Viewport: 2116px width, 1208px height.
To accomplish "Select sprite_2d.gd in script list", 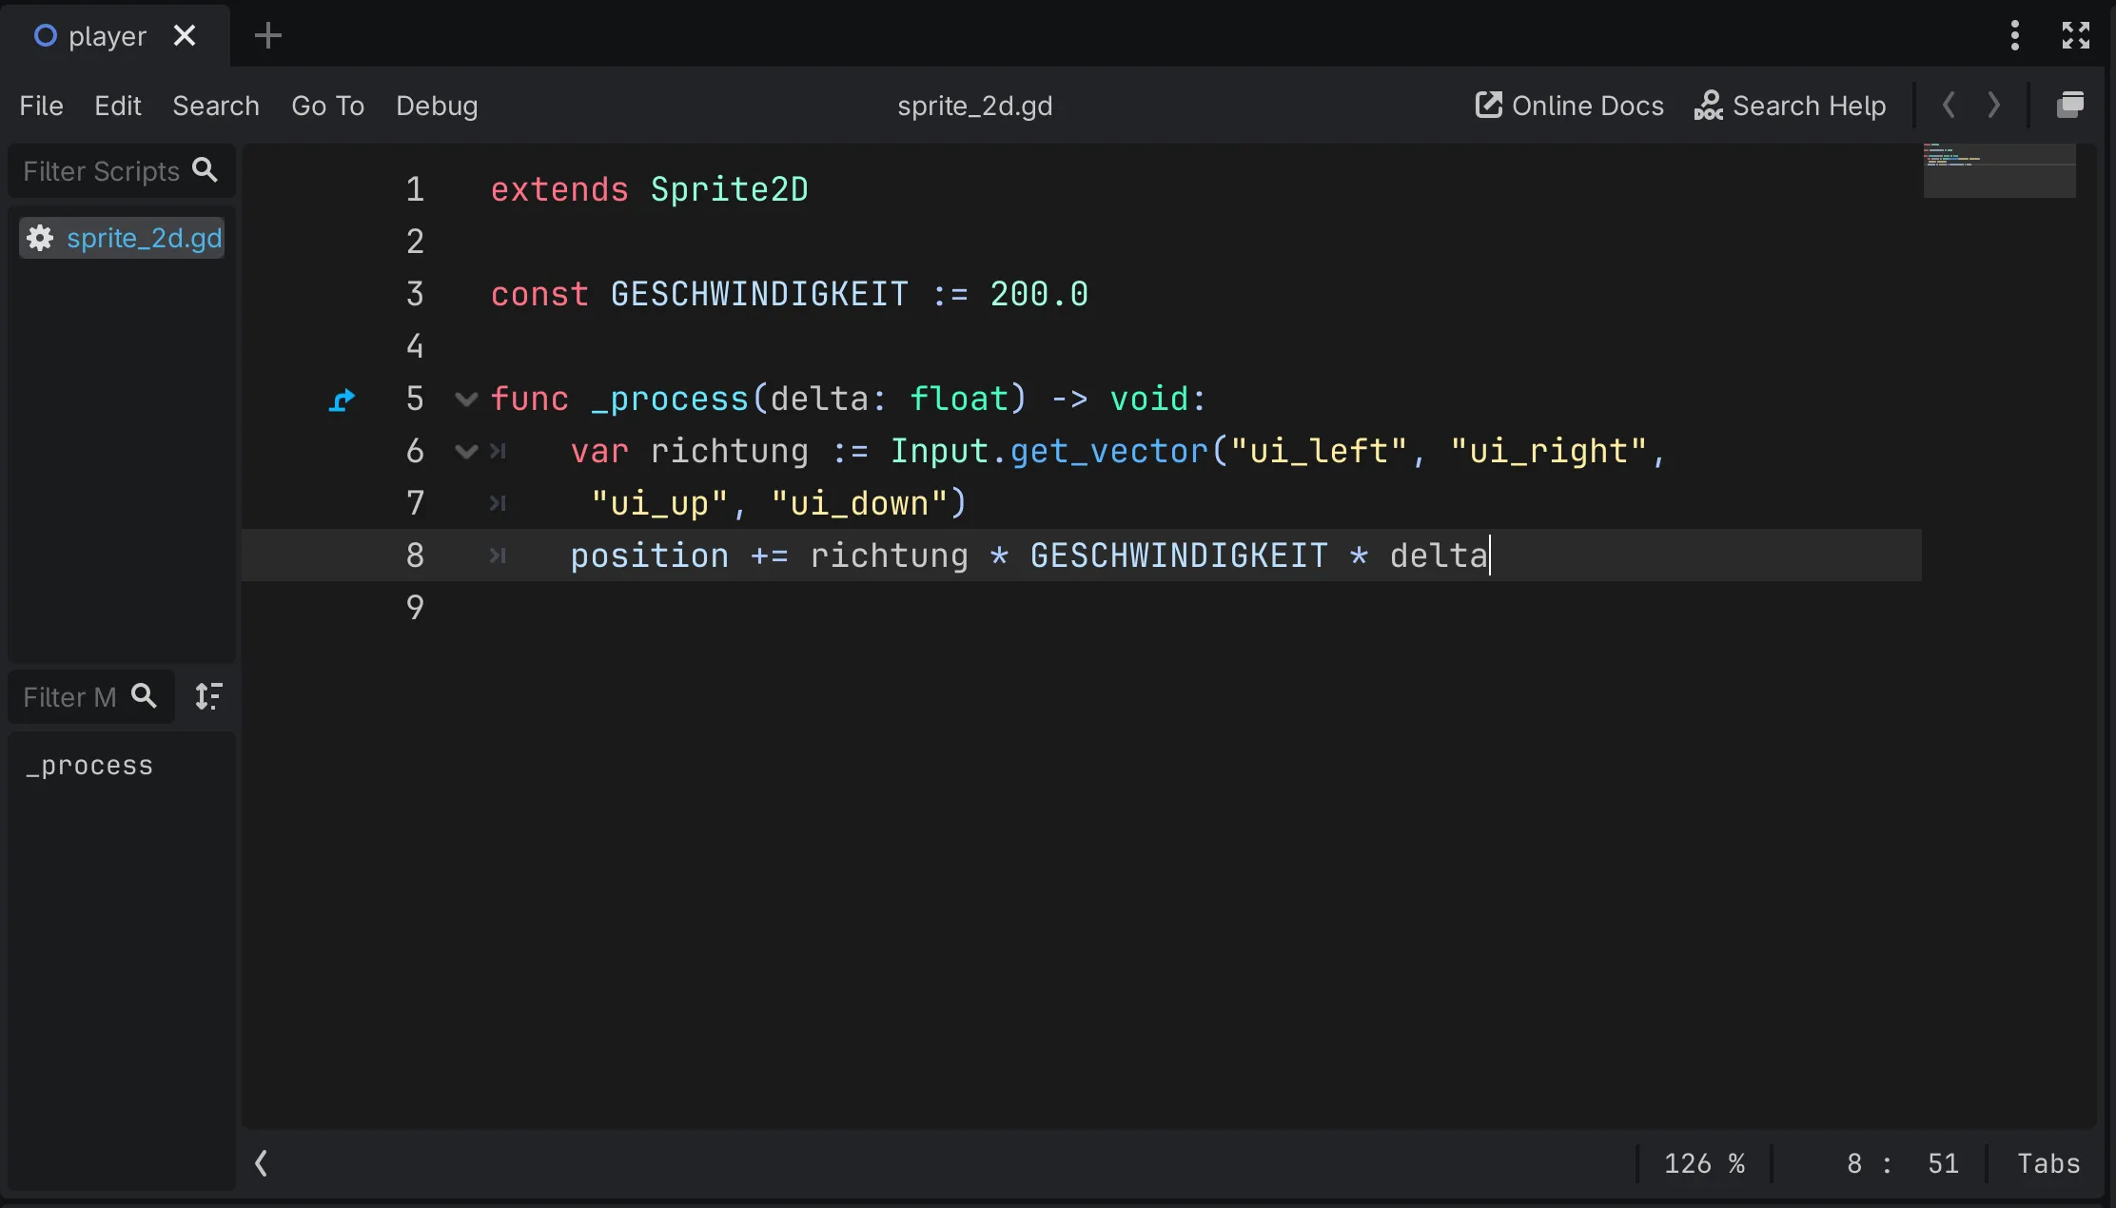I will coord(122,238).
